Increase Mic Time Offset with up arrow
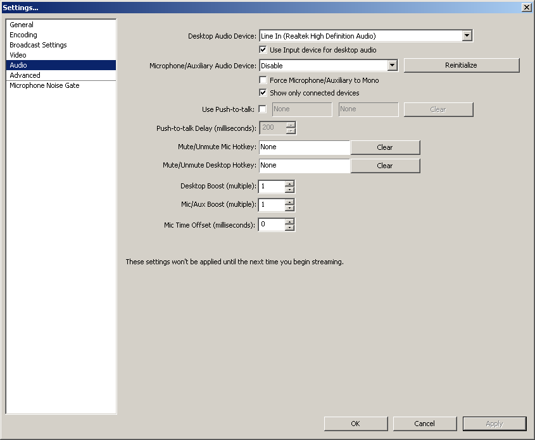The height and width of the screenshot is (440, 535). click(x=289, y=221)
